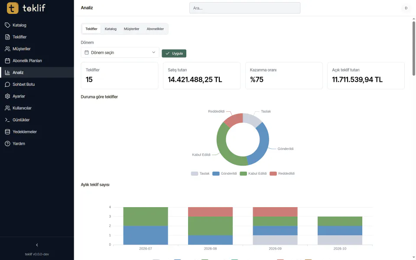The height and width of the screenshot is (260, 416).
Task: Switch to the Müşteriler tab
Action: point(132,29)
